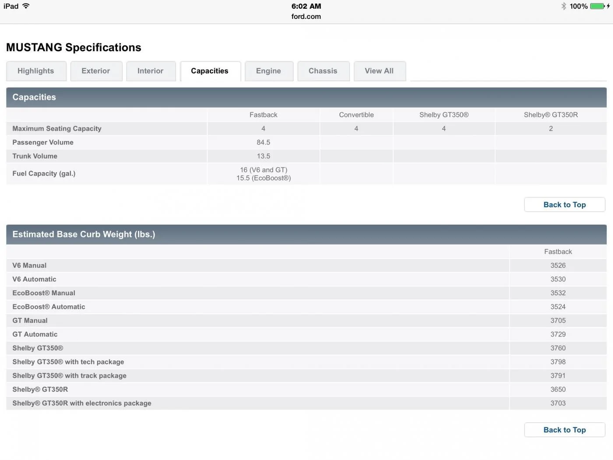Tap the 6:02 AM status bar clock
Screen dimensions: 613x460
click(306, 6)
